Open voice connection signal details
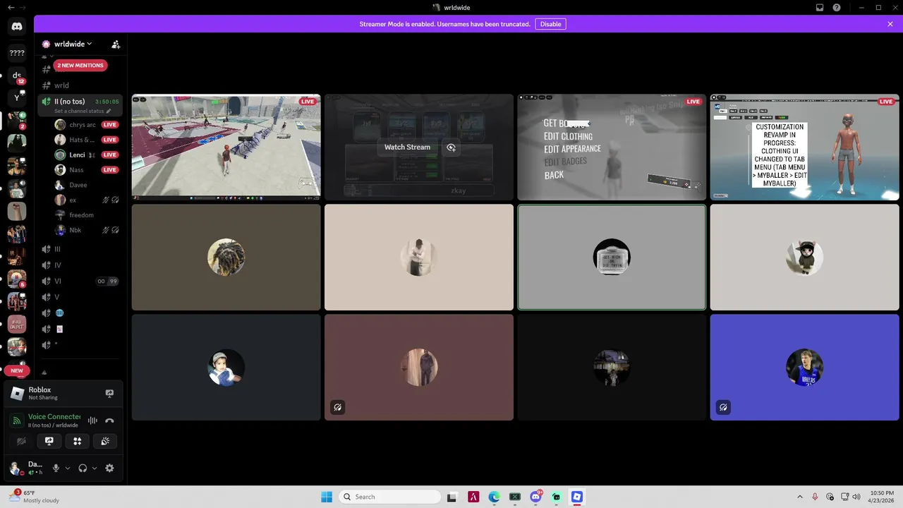This screenshot has height=508, width=903. [16, 421]
